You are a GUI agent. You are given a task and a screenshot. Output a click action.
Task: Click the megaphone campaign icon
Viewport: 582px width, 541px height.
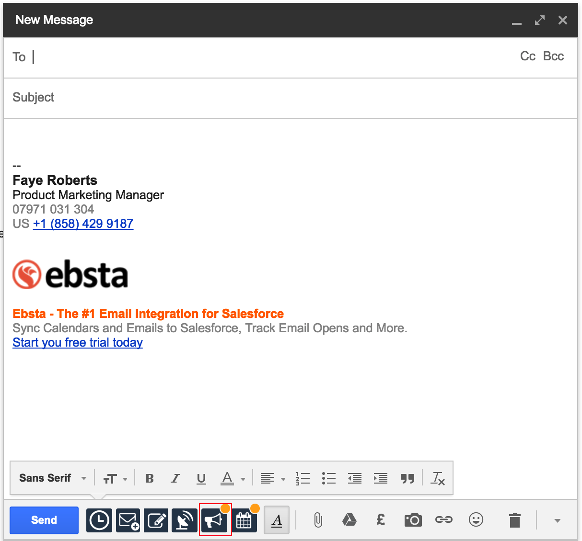(214, 520)
